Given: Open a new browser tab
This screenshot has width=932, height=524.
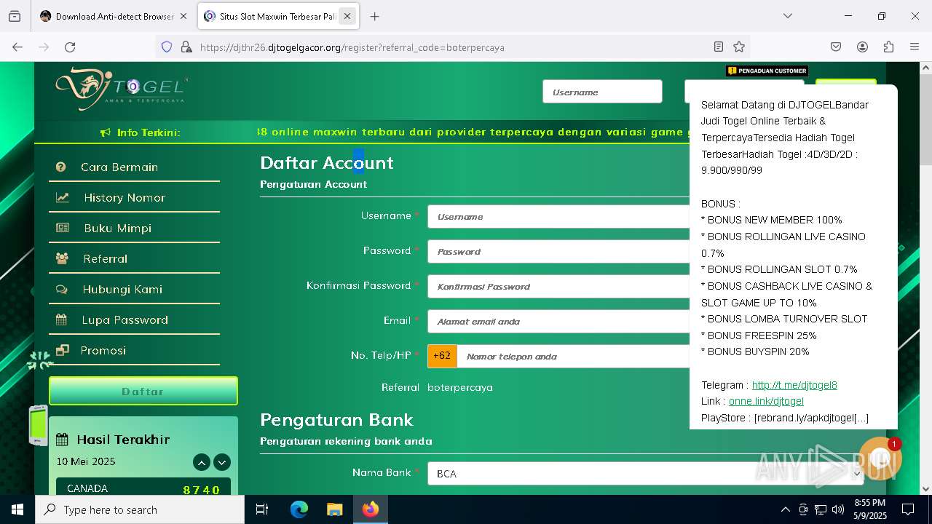Looking at the screenshot, I should click(x=374, y=16).
